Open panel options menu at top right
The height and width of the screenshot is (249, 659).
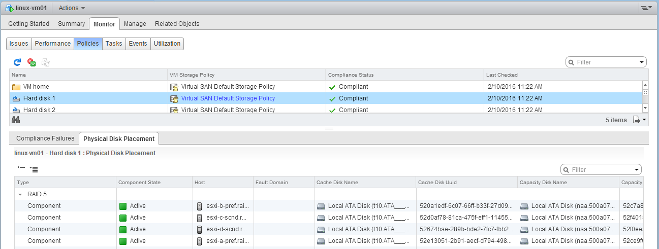point(646,8)
